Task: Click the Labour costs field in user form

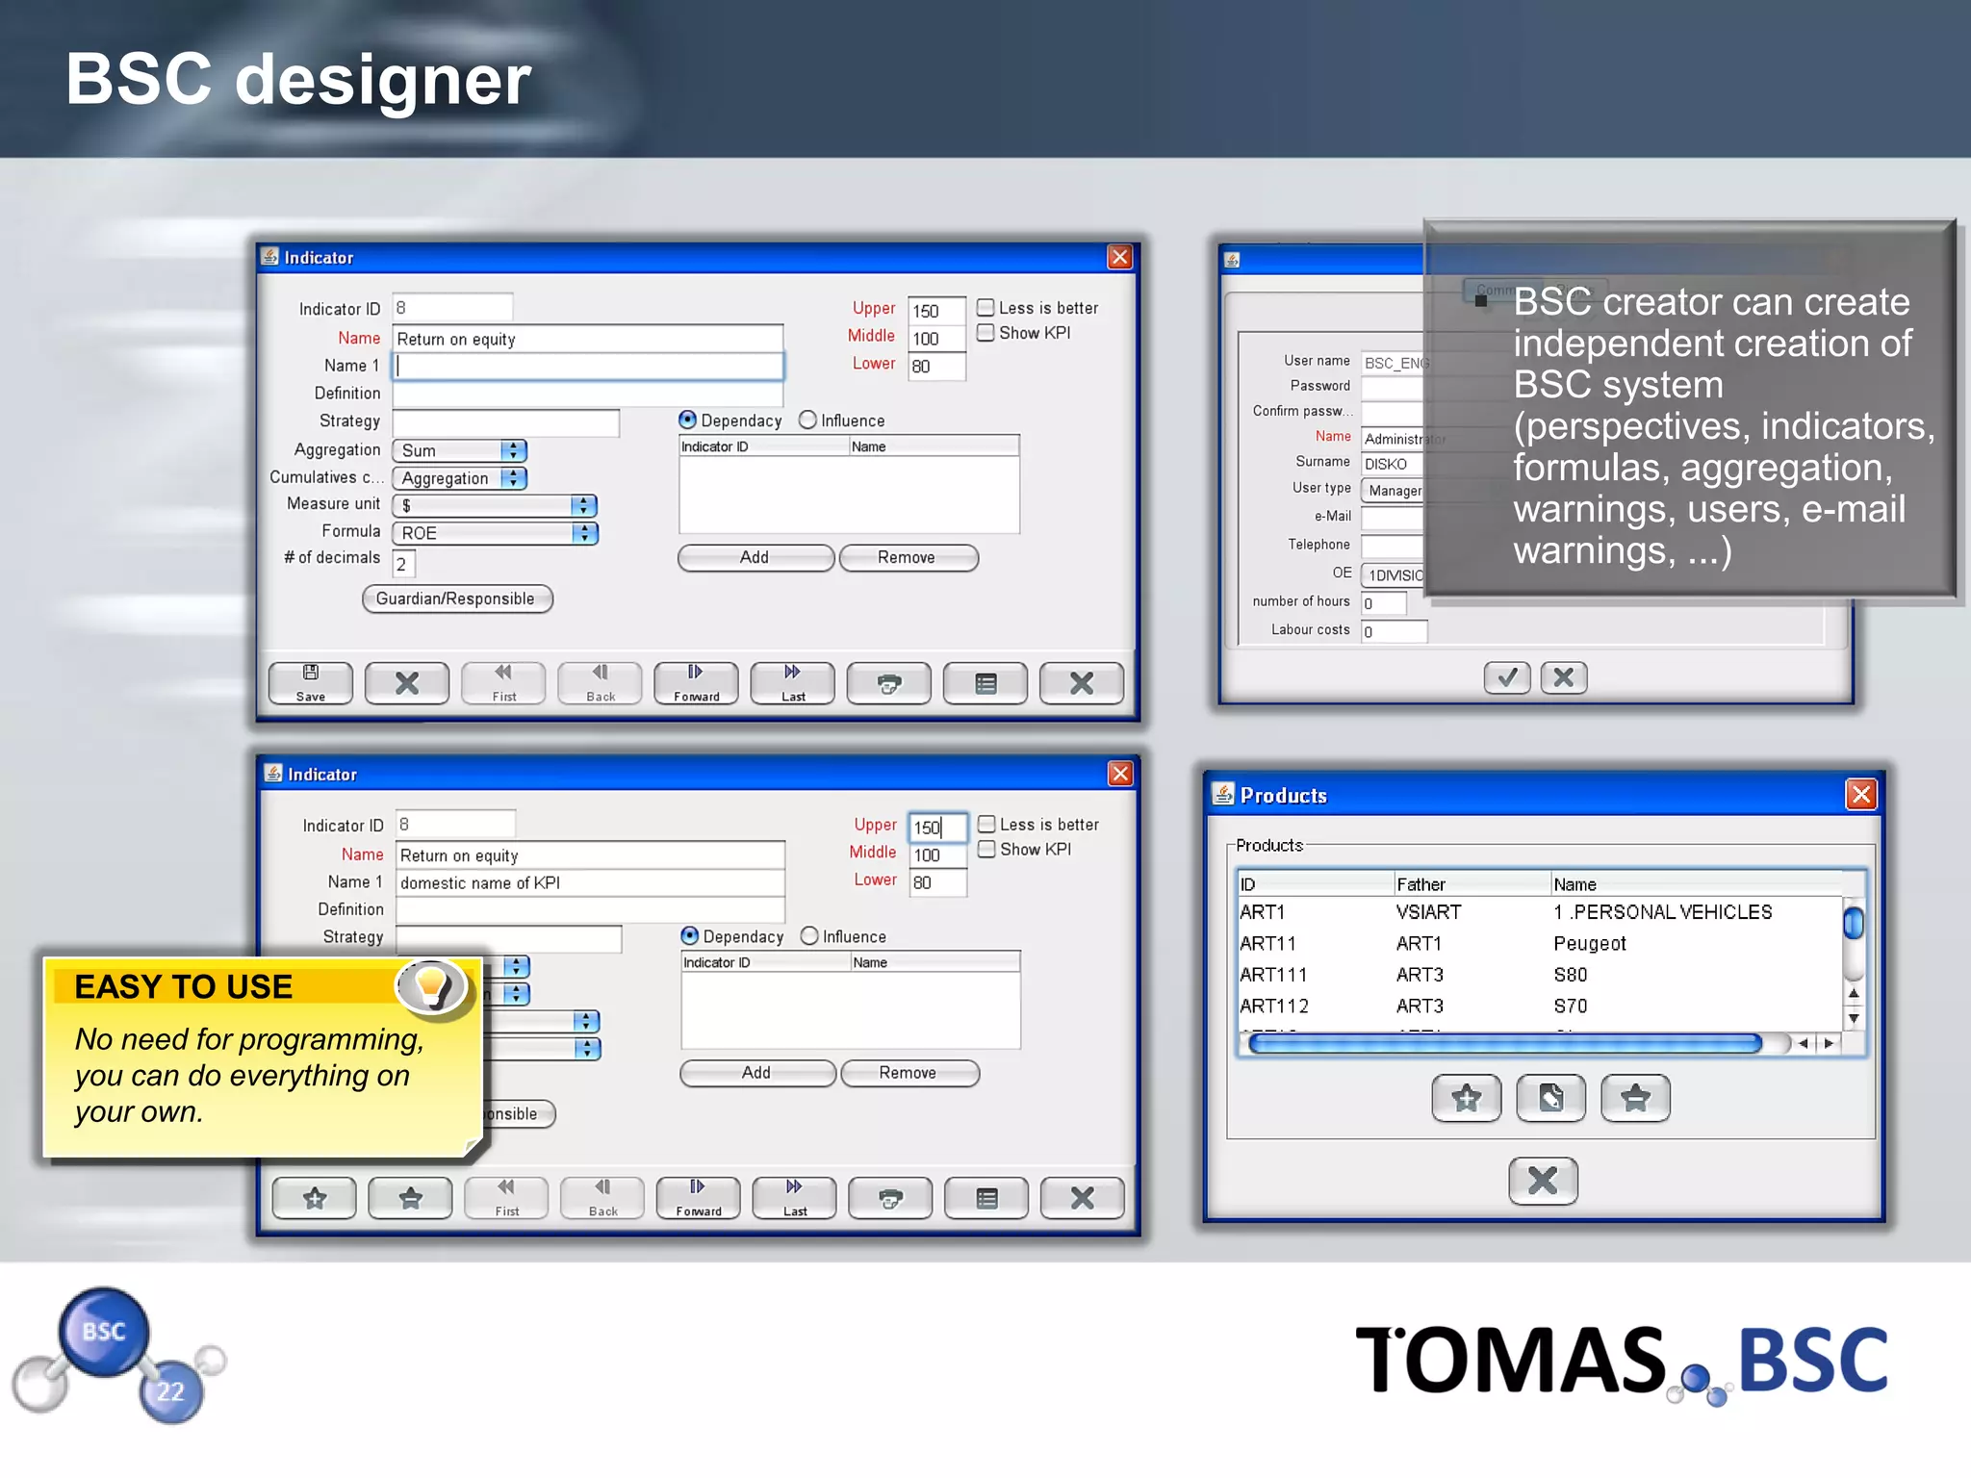Action: [x=1394, y=631]
